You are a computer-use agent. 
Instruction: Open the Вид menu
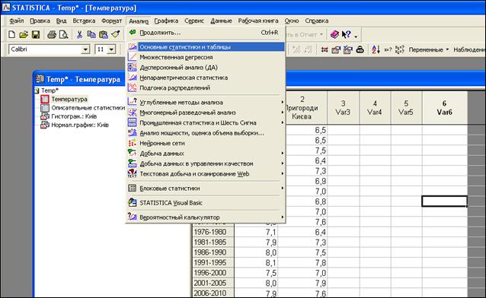pos(62,21)
